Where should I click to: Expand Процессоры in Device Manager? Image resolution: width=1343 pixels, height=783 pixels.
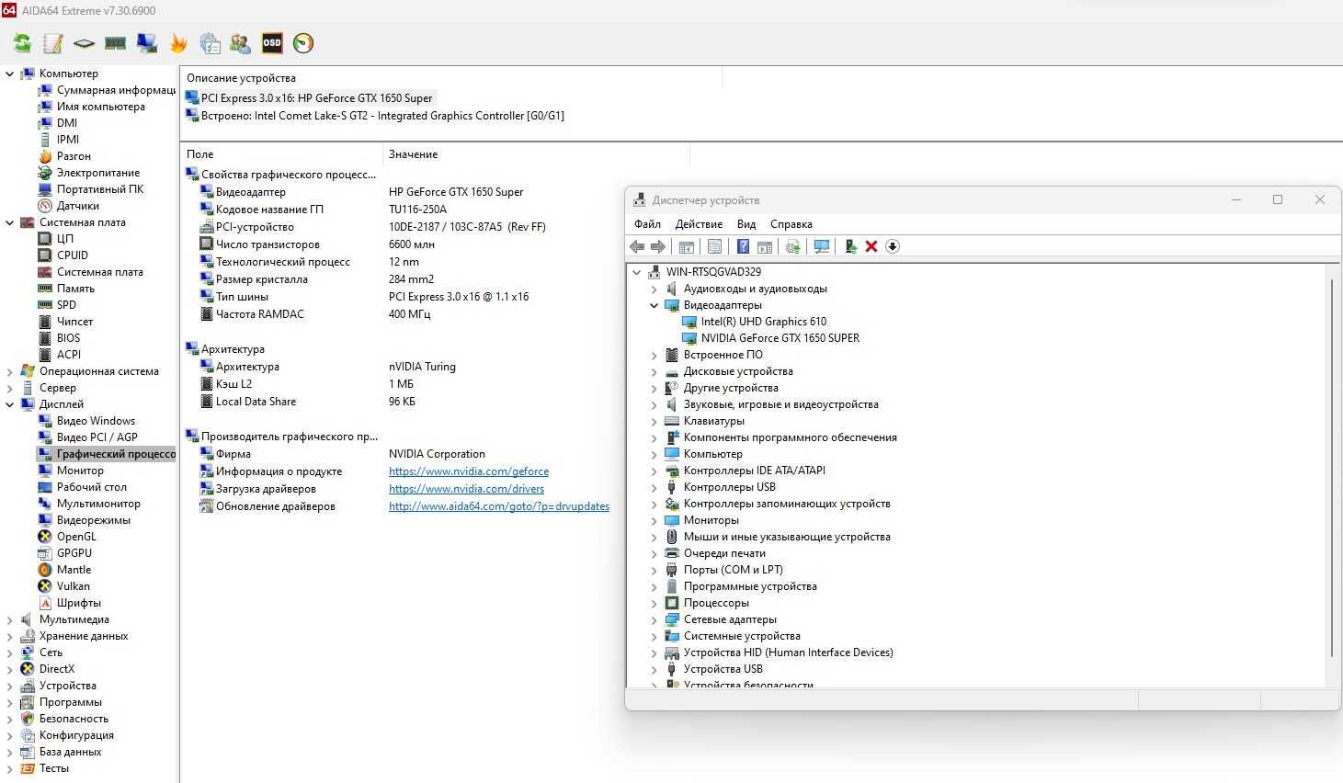click(x=654, y=603)
